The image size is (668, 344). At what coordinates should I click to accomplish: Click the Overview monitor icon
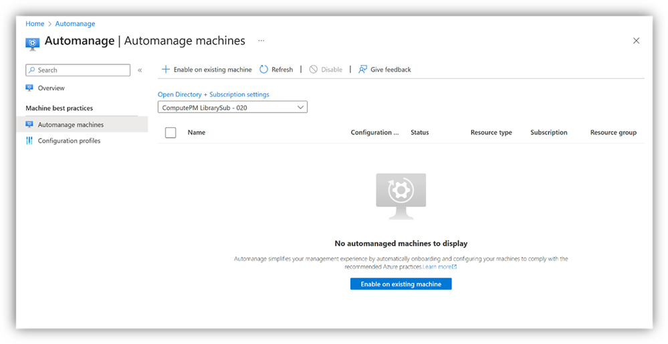click(x=29, y=88)
